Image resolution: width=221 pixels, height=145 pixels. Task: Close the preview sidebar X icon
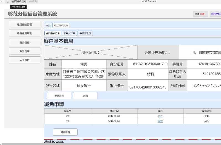click(x=2, y=1)
